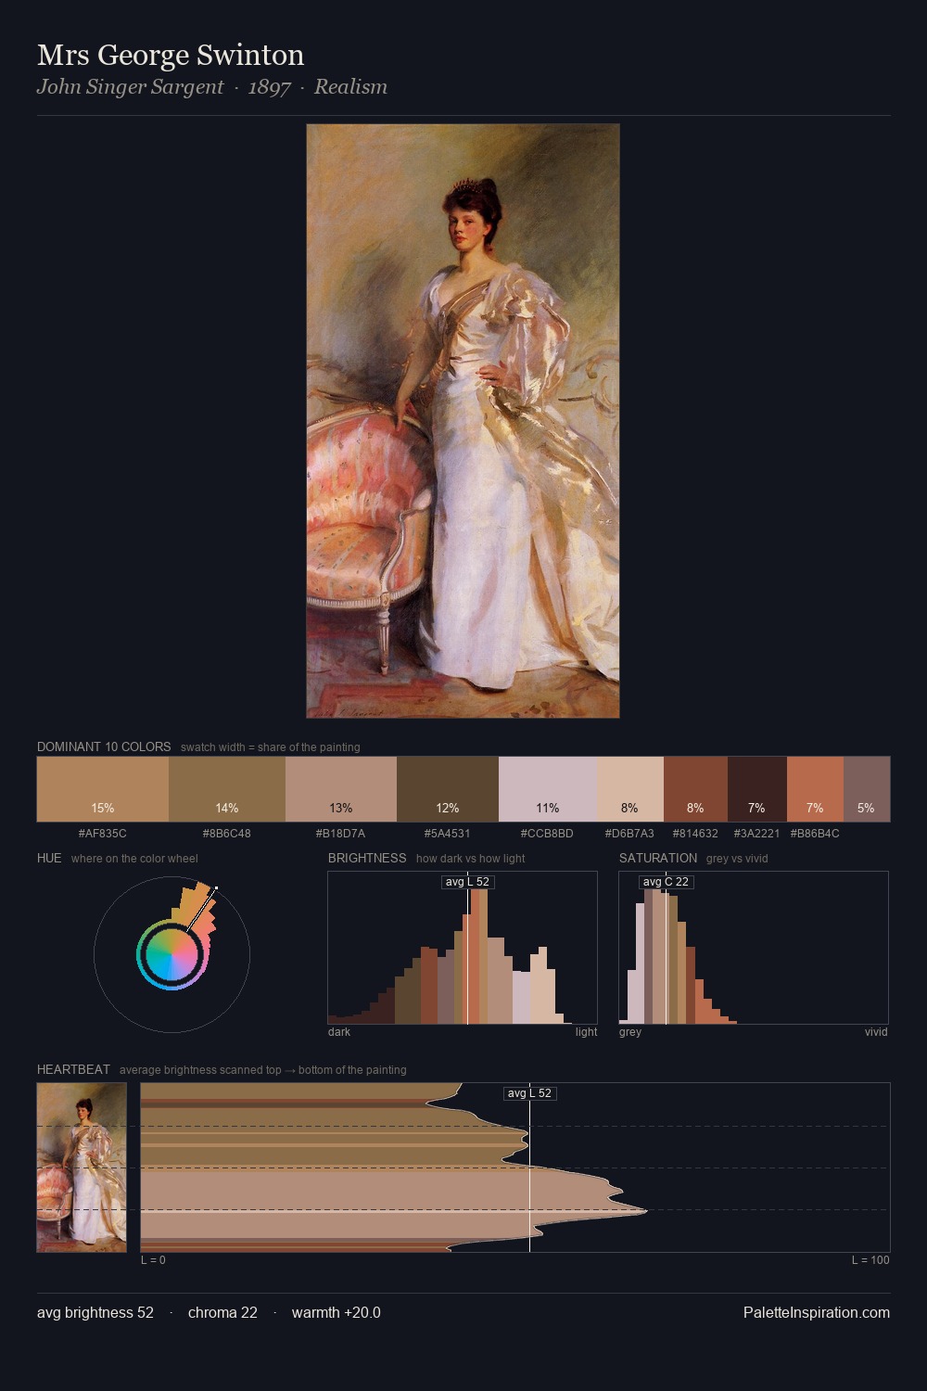Select the dark olive #5A4531 swatch
927x1391 pixels.
(448, 789)
